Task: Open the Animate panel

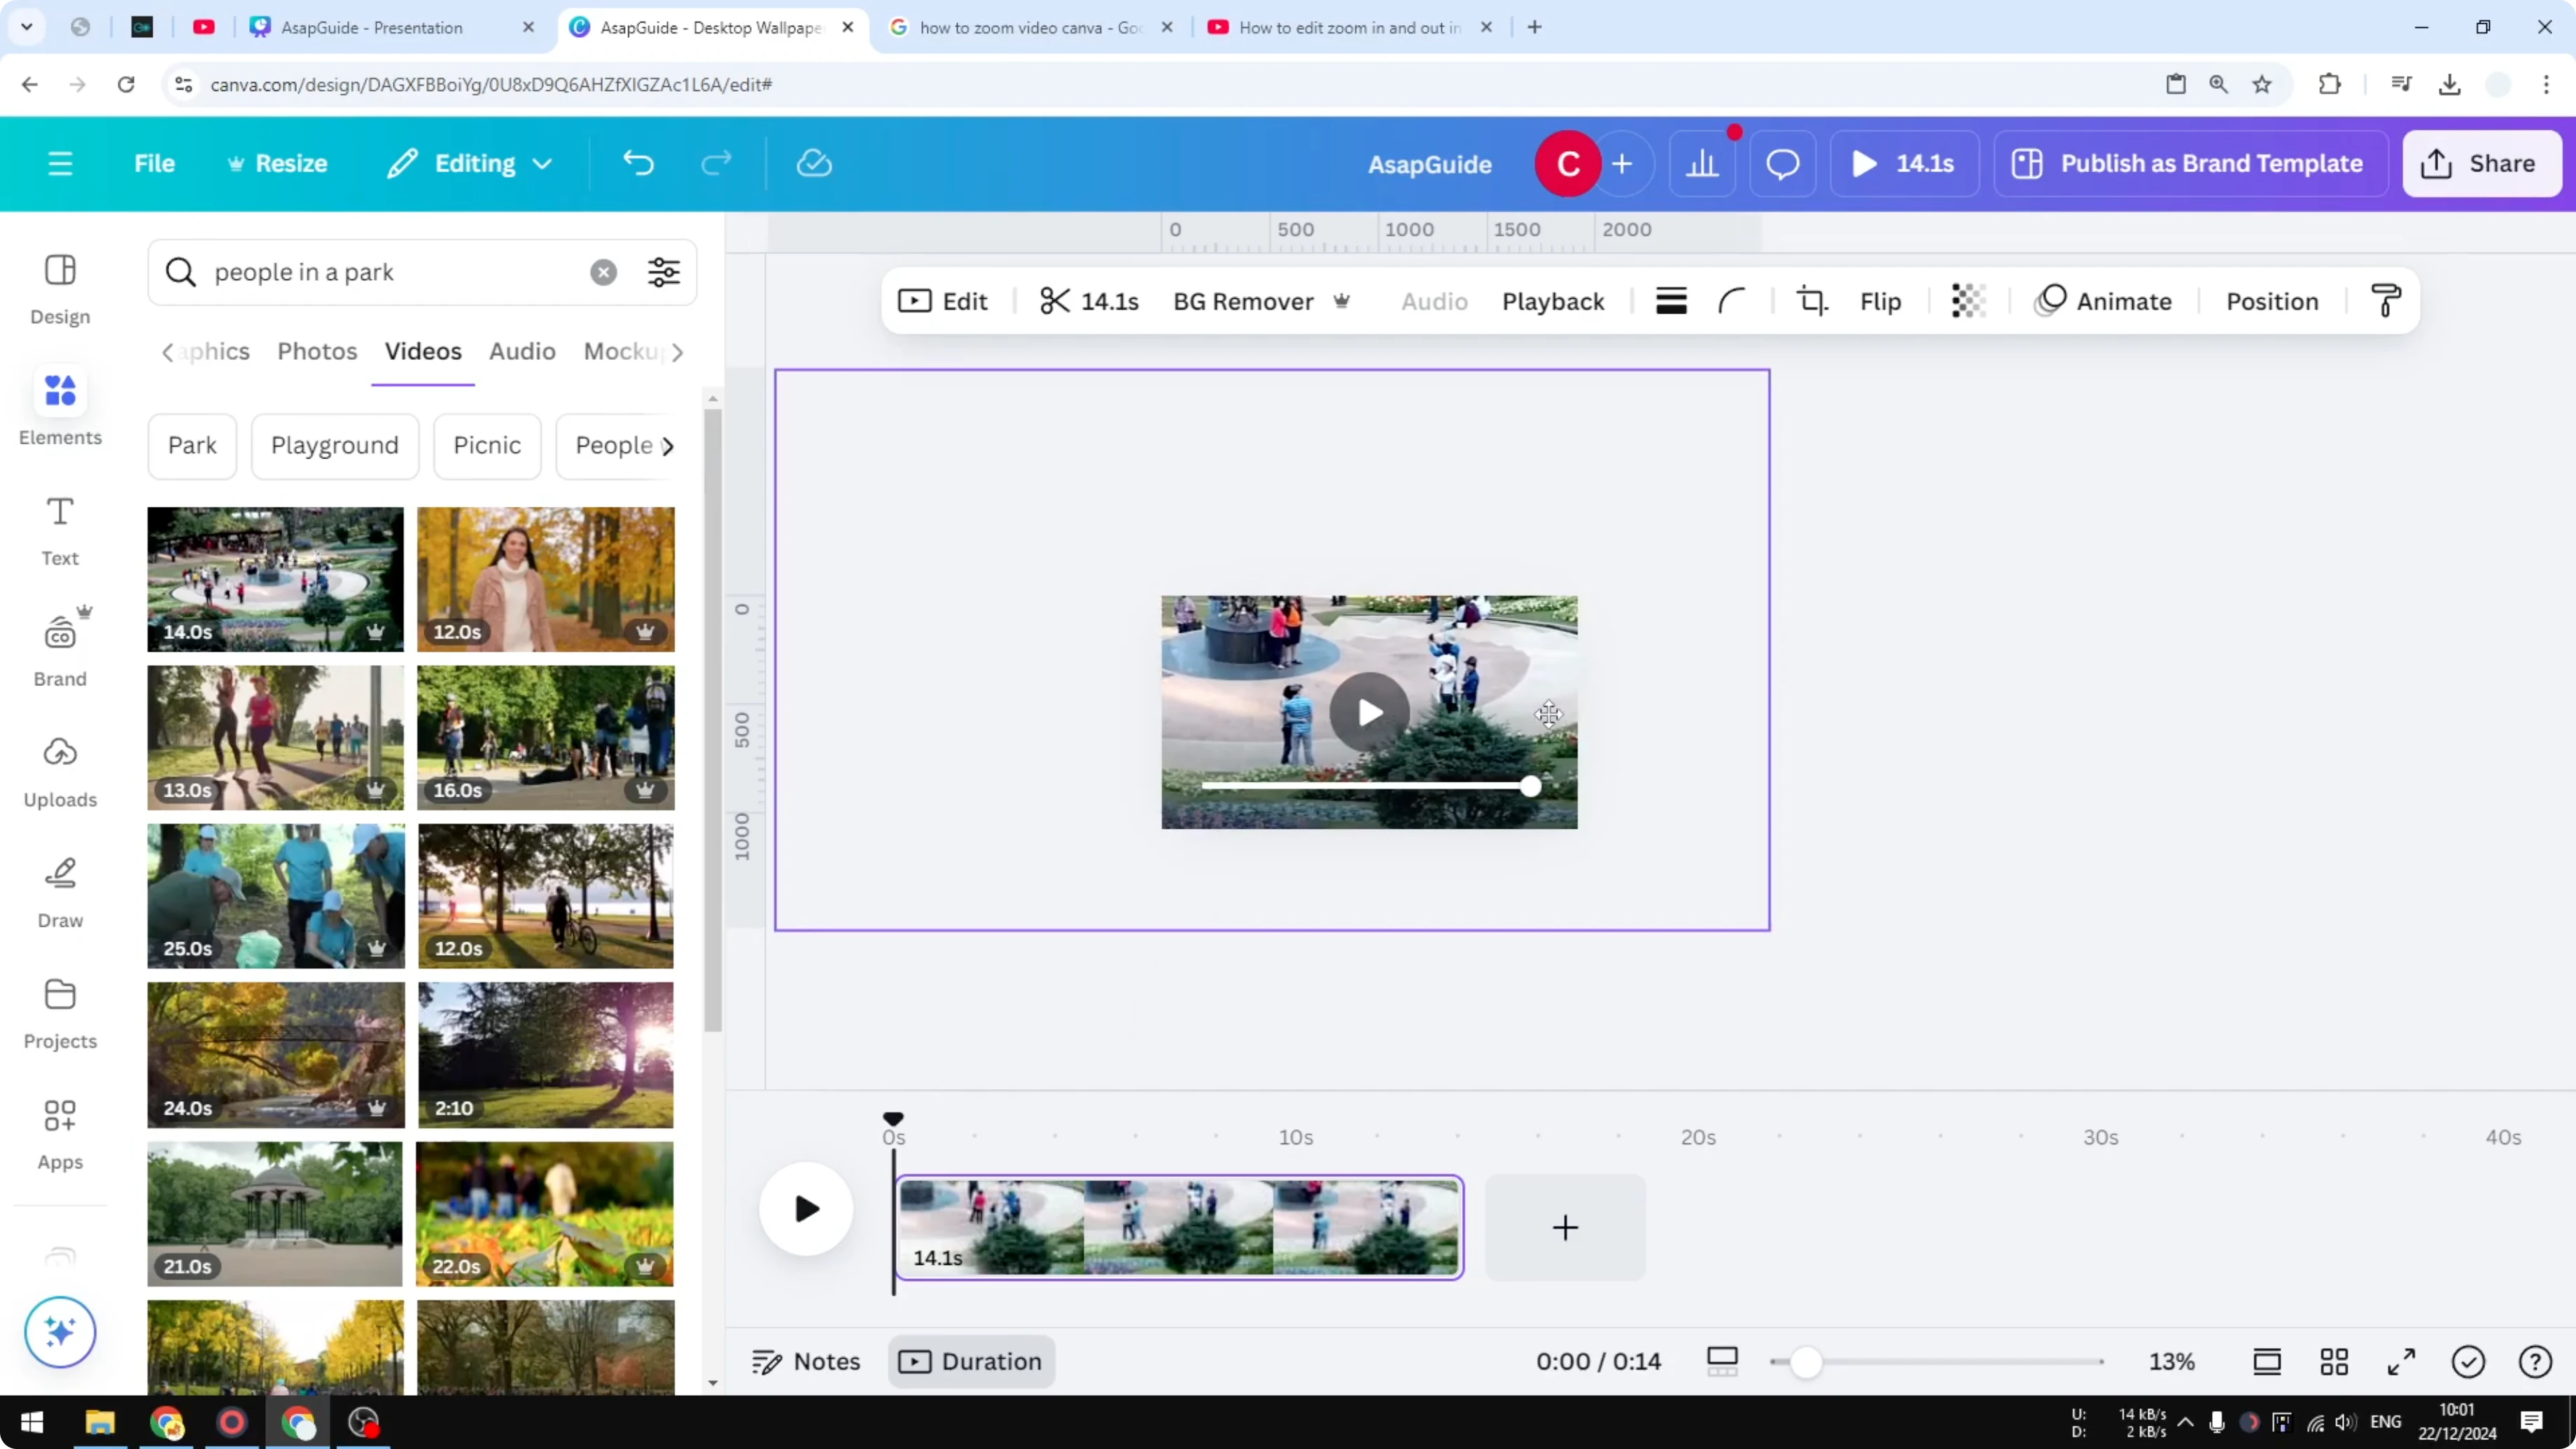Action: click(x=2104, y=300)
